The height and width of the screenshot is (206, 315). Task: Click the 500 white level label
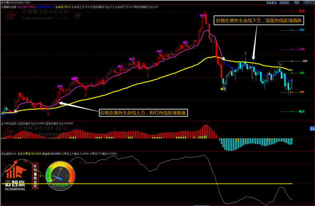click(x=305, y=61)
